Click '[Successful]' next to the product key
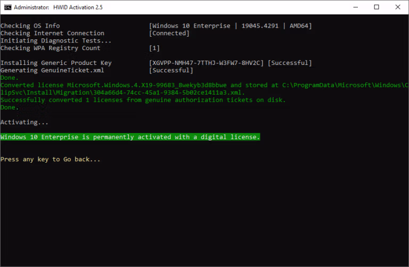The width and height of the screenshot is (409, 267). coord(290,63)
